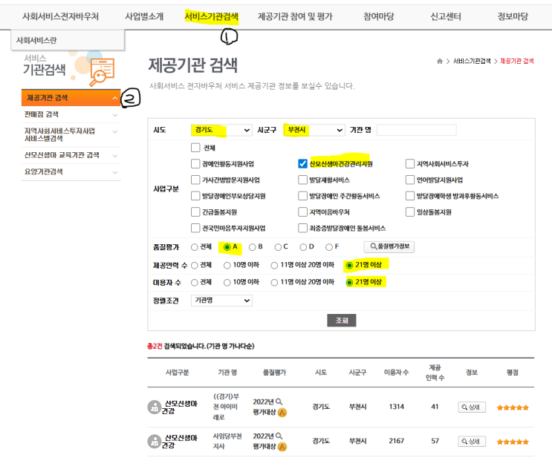Check 지역사회서비스투자 checkbox

410,164
